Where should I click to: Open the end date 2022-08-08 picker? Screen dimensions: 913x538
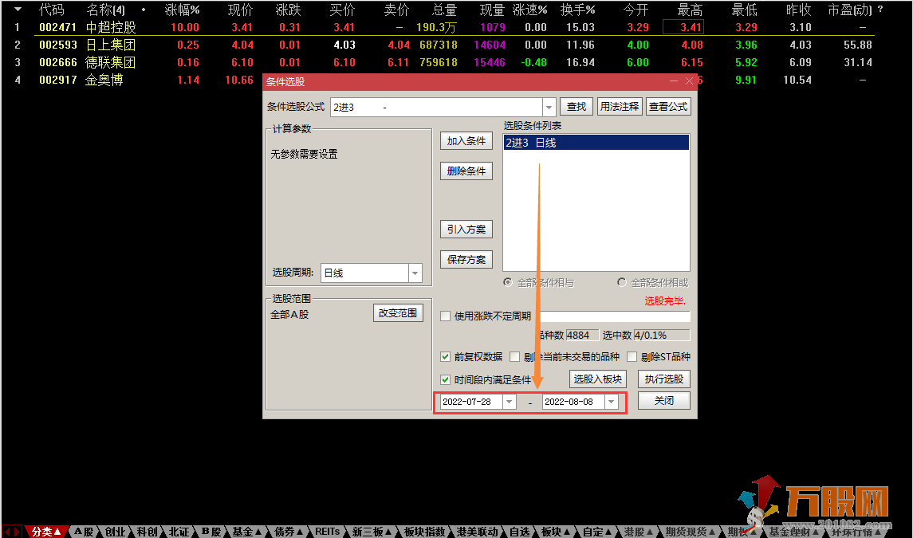pyautogui.click(x=611, y=403)
